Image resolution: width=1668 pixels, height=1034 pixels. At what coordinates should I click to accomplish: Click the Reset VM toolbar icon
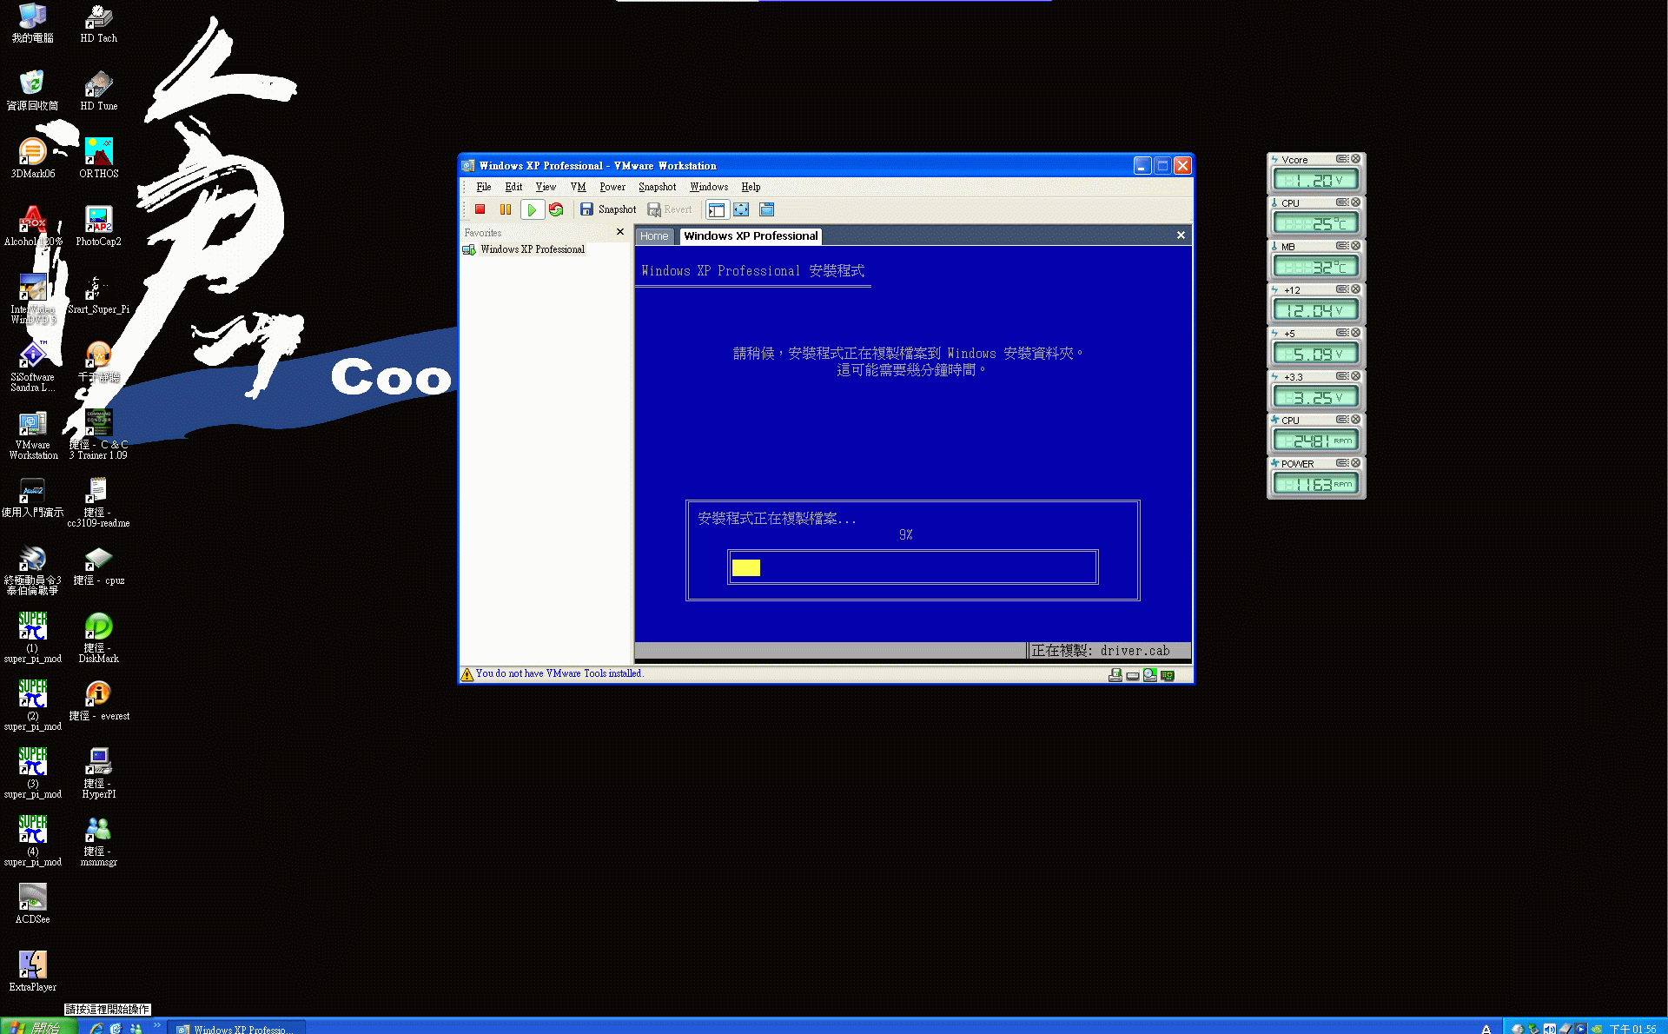(x=556, y=209)
